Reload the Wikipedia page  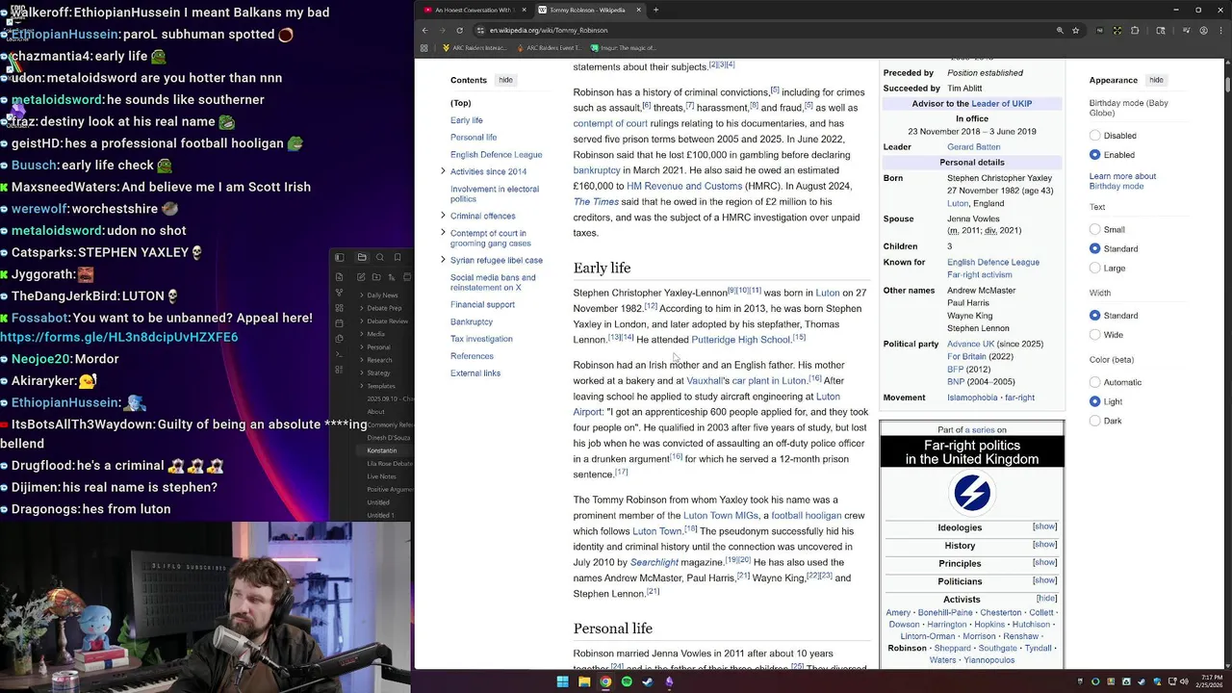459,30
